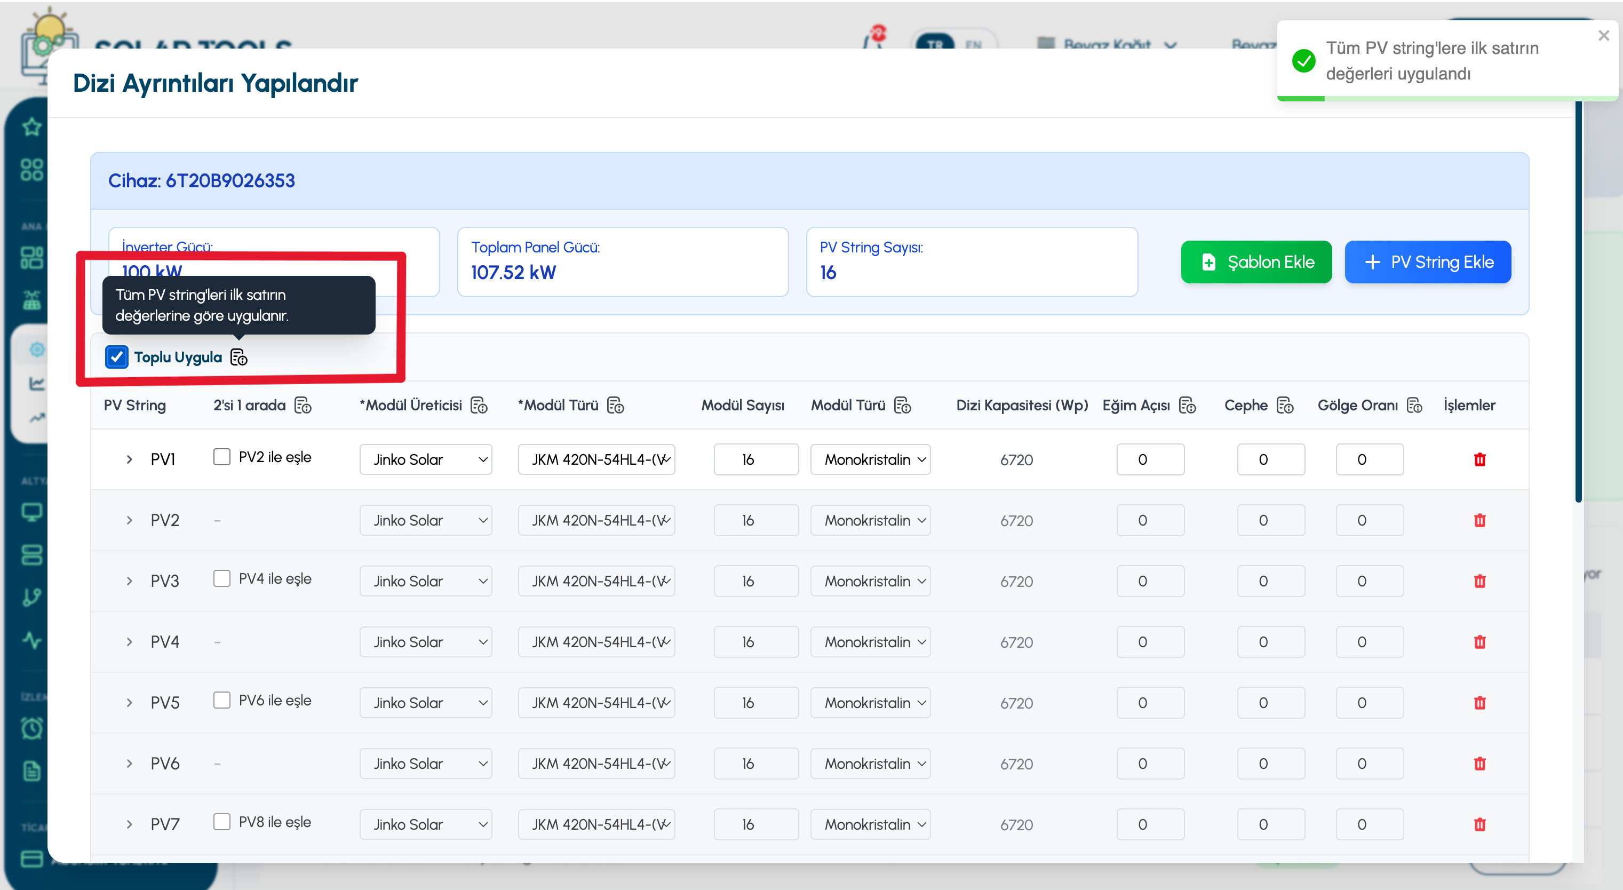1623x890 pixels.
Task: Expand the PV7 row chevron
Action: (129, 824)
